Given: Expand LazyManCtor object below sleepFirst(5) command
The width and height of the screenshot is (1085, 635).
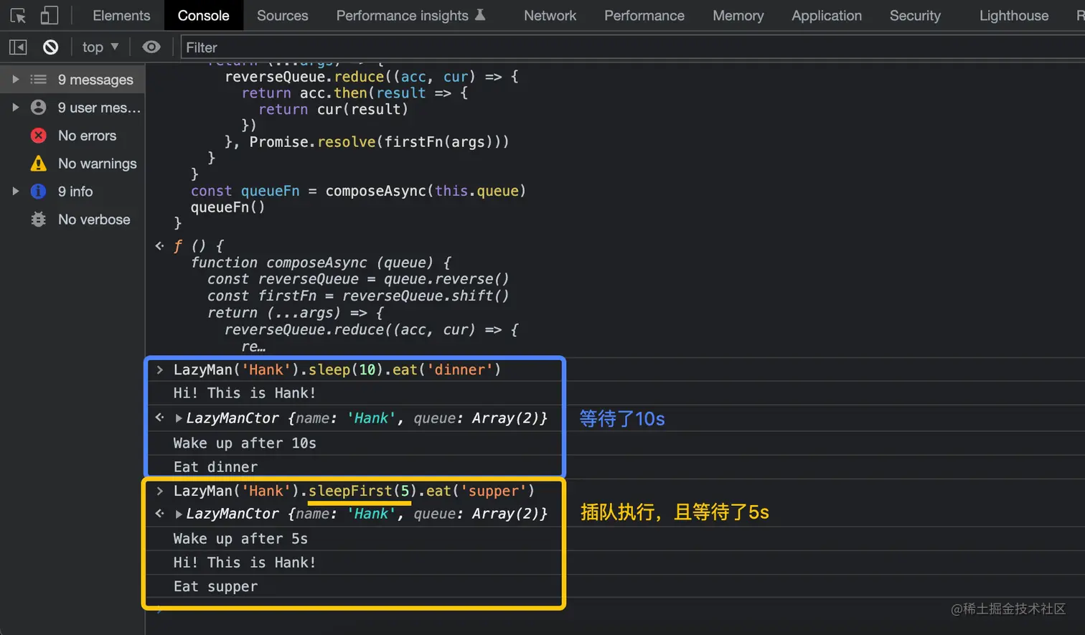Looking at the screenshot, I should coord(179,514).
